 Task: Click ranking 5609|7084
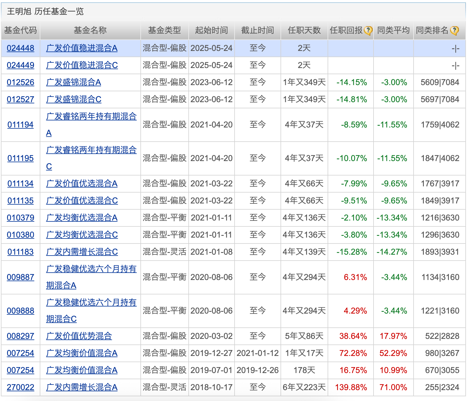point(440,82)
